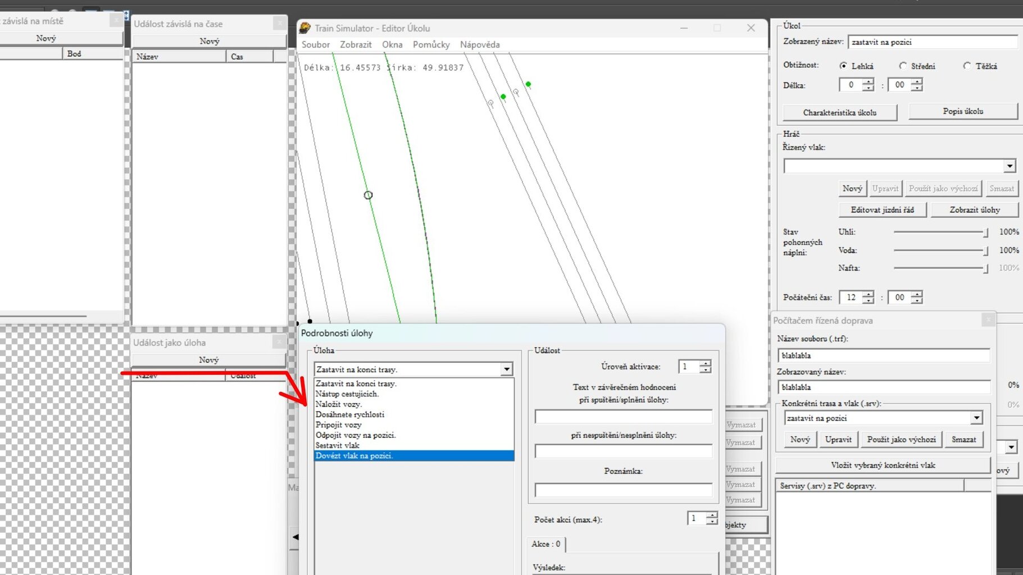Select 'Pripojit vozy' in task list

(414, 425)
